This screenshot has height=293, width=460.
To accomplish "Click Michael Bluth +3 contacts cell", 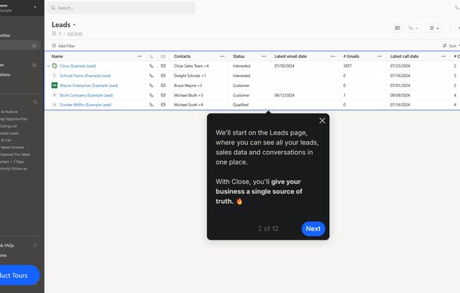I will [x=188, y=95].
